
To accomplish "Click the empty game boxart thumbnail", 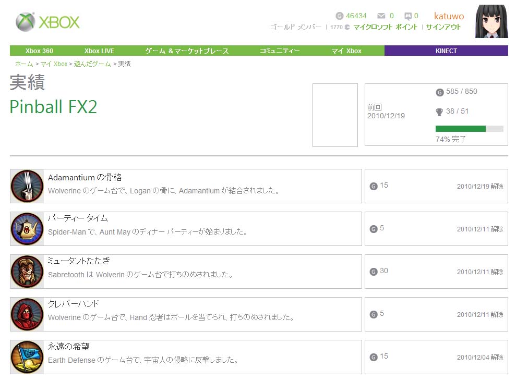I will (335, 115).
